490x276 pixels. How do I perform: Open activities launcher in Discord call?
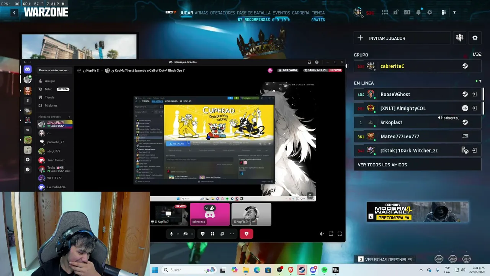click(212, 234)
